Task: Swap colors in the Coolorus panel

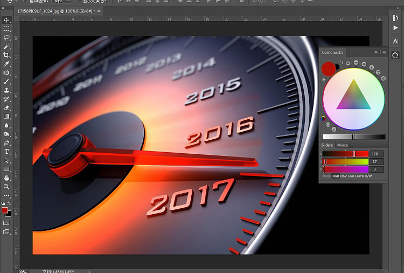Action: coord(341,62)
